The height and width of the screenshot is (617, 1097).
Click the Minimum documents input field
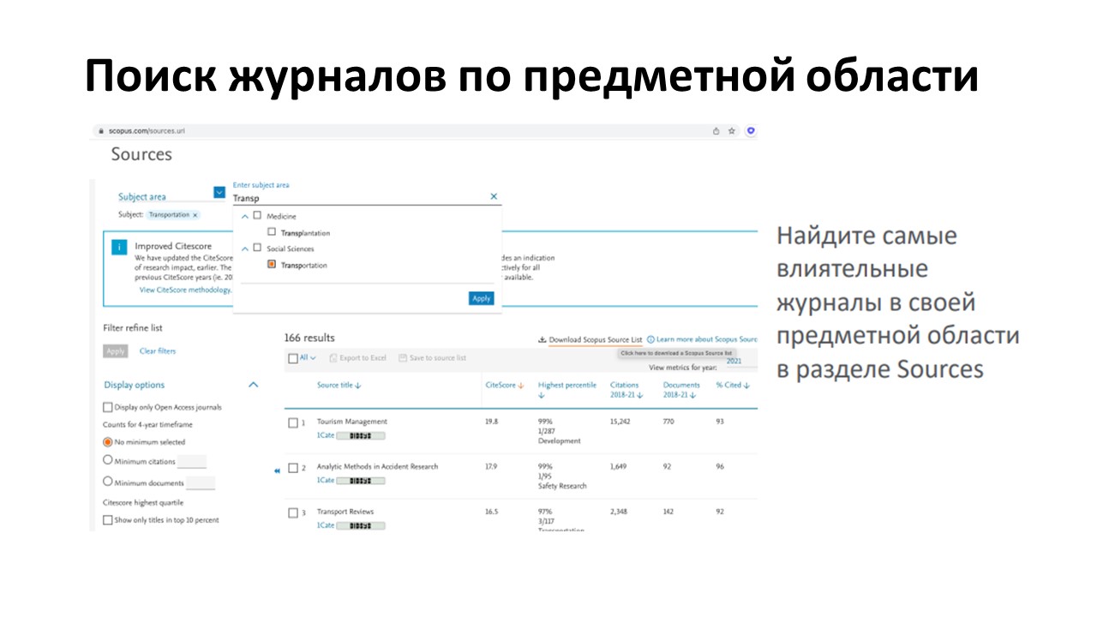coord(201,483)
